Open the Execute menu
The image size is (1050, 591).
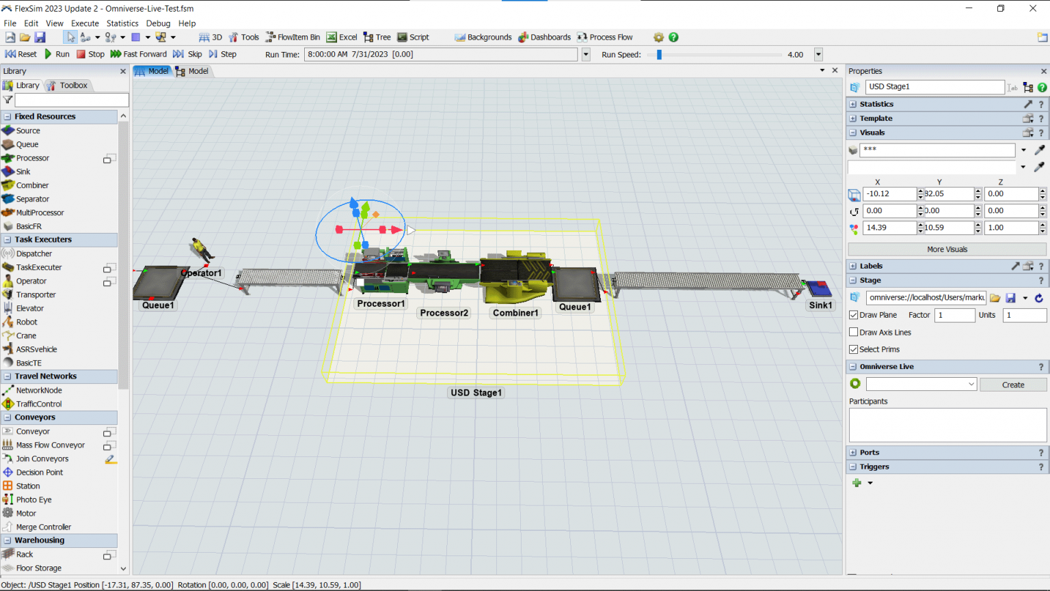[x=85, y=23]
